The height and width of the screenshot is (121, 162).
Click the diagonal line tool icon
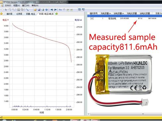tap(27, 10)
